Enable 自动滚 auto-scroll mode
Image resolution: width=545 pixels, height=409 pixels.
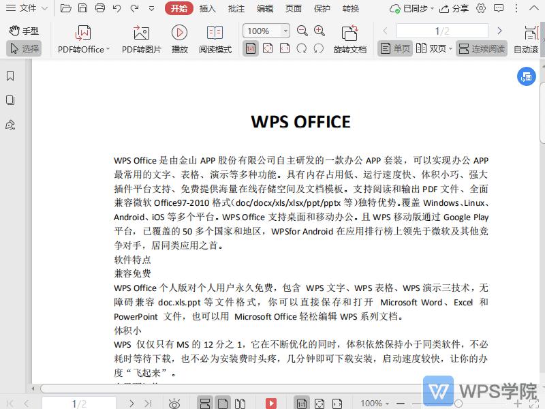(x=529, y=48)
